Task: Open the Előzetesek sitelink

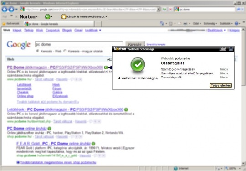Action: tap(60, 96)
